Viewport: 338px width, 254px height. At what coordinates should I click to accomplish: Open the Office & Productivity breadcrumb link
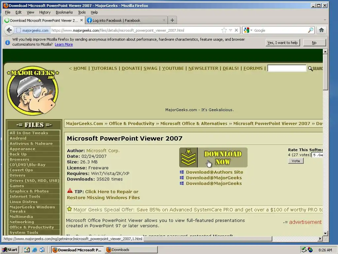click(131, 124)
